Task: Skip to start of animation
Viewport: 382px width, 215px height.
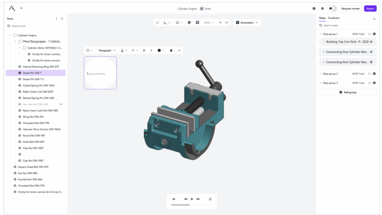Action: click(x=174, y=199)
